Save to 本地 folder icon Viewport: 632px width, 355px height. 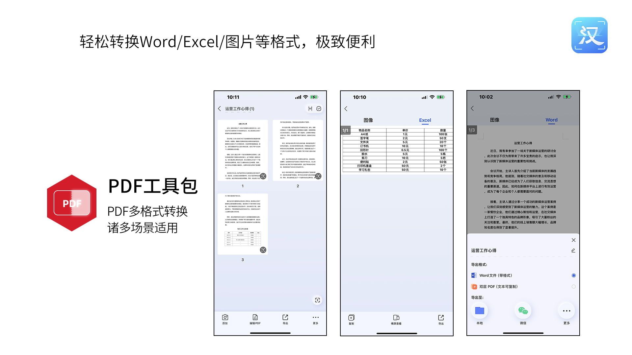click(480, 311)
